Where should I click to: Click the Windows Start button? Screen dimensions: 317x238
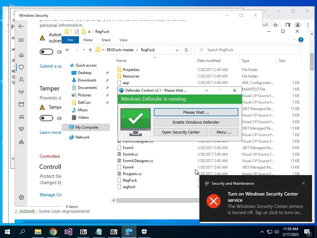pyautogui.click(x=7, y=232)
